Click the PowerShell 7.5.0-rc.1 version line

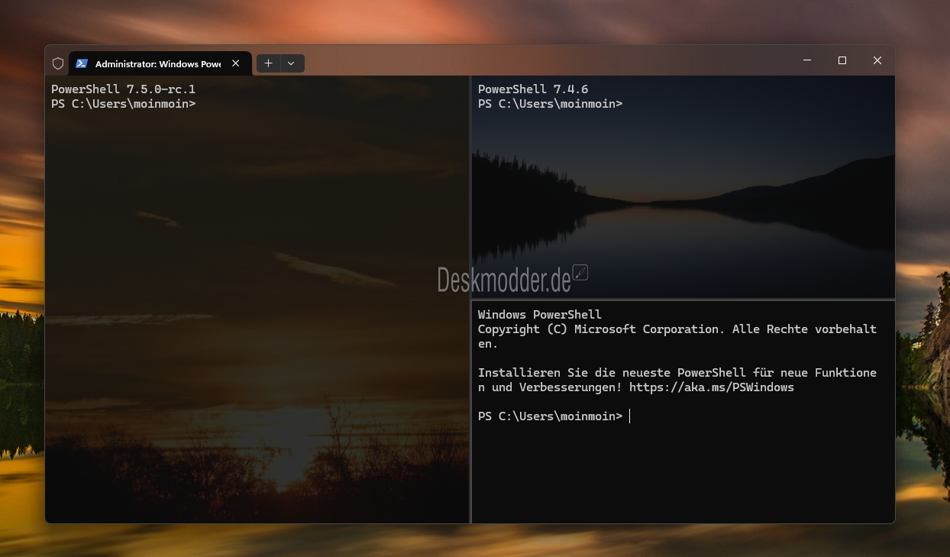point(123,89)
